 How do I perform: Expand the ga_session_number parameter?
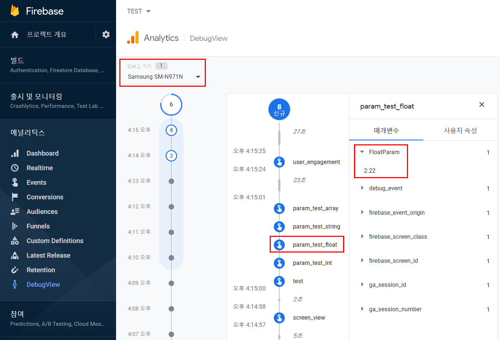362,309
